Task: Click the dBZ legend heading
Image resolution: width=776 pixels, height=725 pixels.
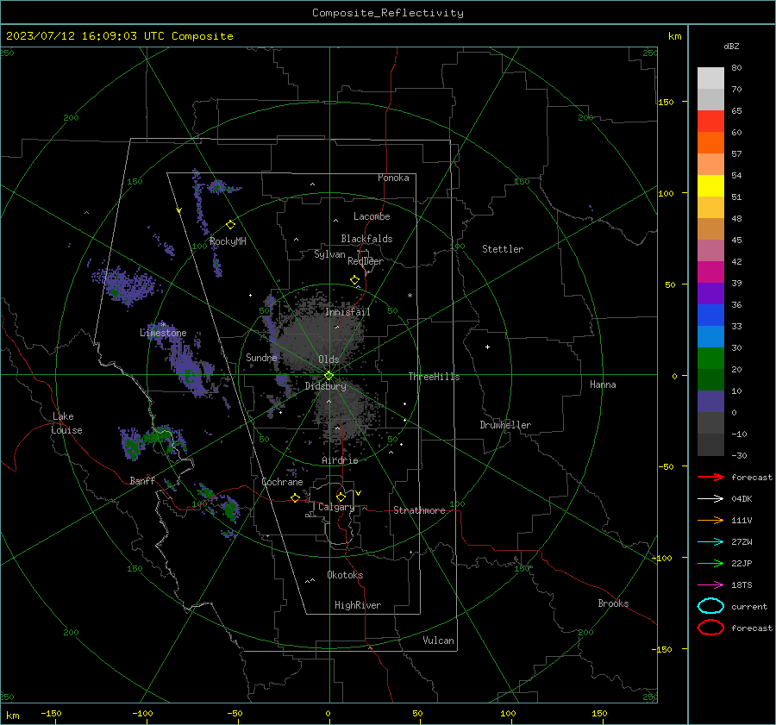Action: 731,46
